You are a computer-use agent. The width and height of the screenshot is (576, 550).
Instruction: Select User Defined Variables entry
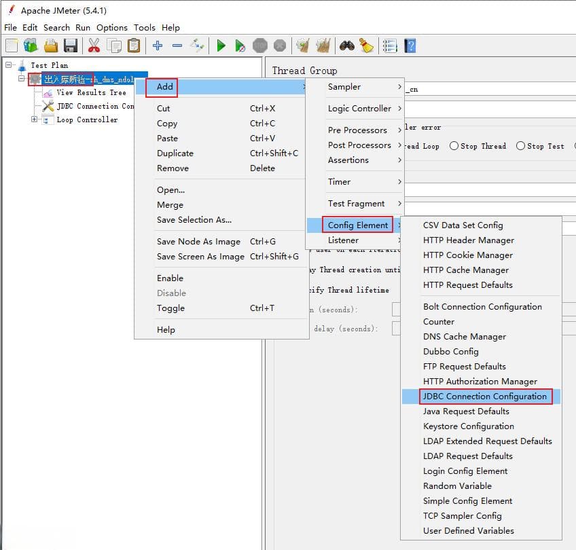(481, 531)
